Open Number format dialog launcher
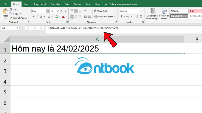The height and width of the screenshot is (113, 202). pyautogui.click(x=143, y=22)
